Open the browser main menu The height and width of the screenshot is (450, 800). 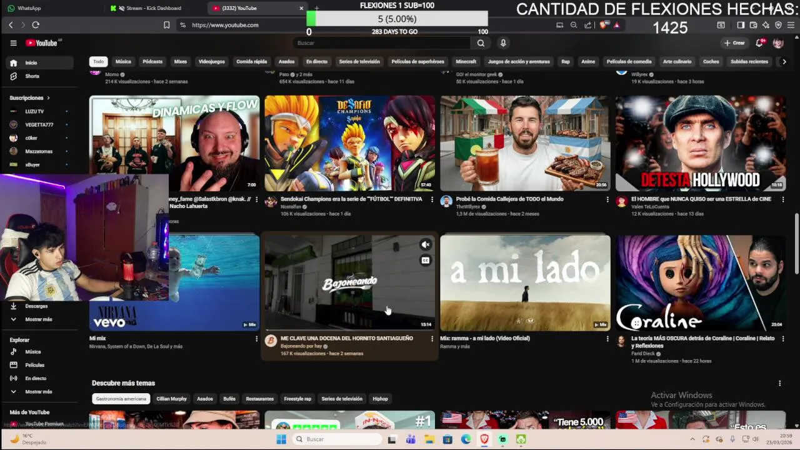point(791,25)
